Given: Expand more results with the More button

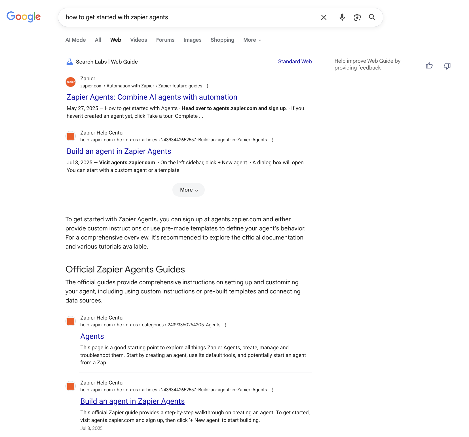Looking at the screenshot, I should click(x=189, y=190).
